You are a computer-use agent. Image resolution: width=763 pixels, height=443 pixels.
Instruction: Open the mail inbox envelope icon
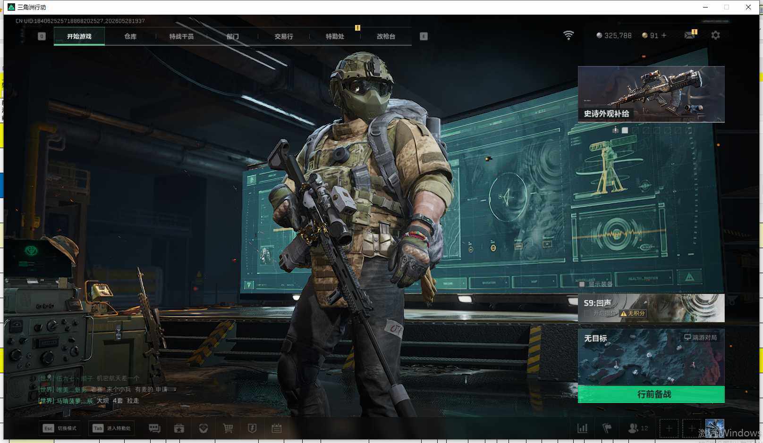(x=690, y=35)
